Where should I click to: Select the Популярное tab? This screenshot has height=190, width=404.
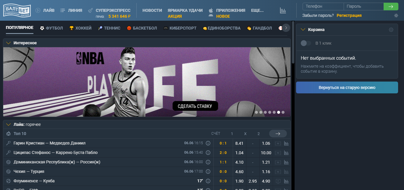pyautogui.click(x=20, y=28)
